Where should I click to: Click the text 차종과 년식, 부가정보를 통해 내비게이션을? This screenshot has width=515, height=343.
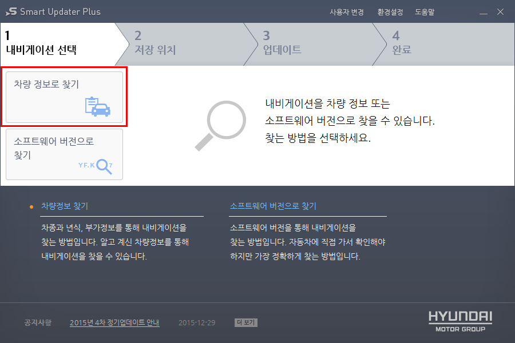click(x=114, y=228)
